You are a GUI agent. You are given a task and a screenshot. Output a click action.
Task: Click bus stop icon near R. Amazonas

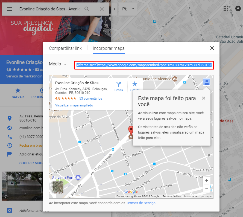click(x=154, y=21)
